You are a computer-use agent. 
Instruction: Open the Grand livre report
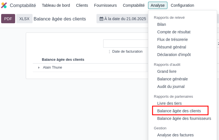pyautogui.click(x=167, y=71)
